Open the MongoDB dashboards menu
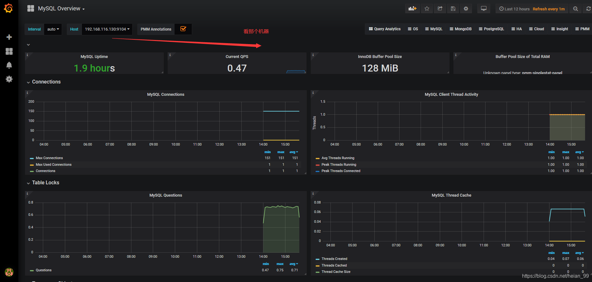592x282 pixels. click(x=460, y=29)
